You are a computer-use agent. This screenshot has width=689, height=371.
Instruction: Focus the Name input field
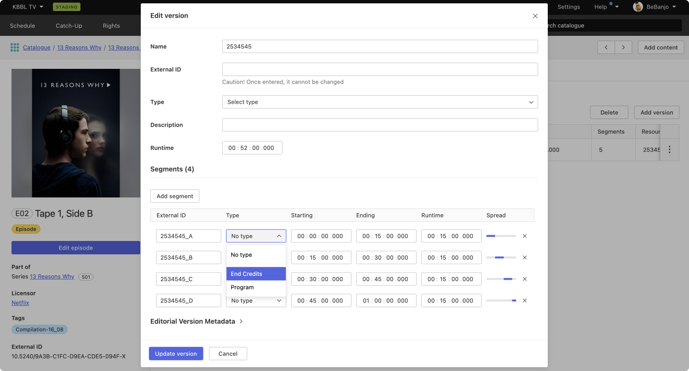point(380,46)
